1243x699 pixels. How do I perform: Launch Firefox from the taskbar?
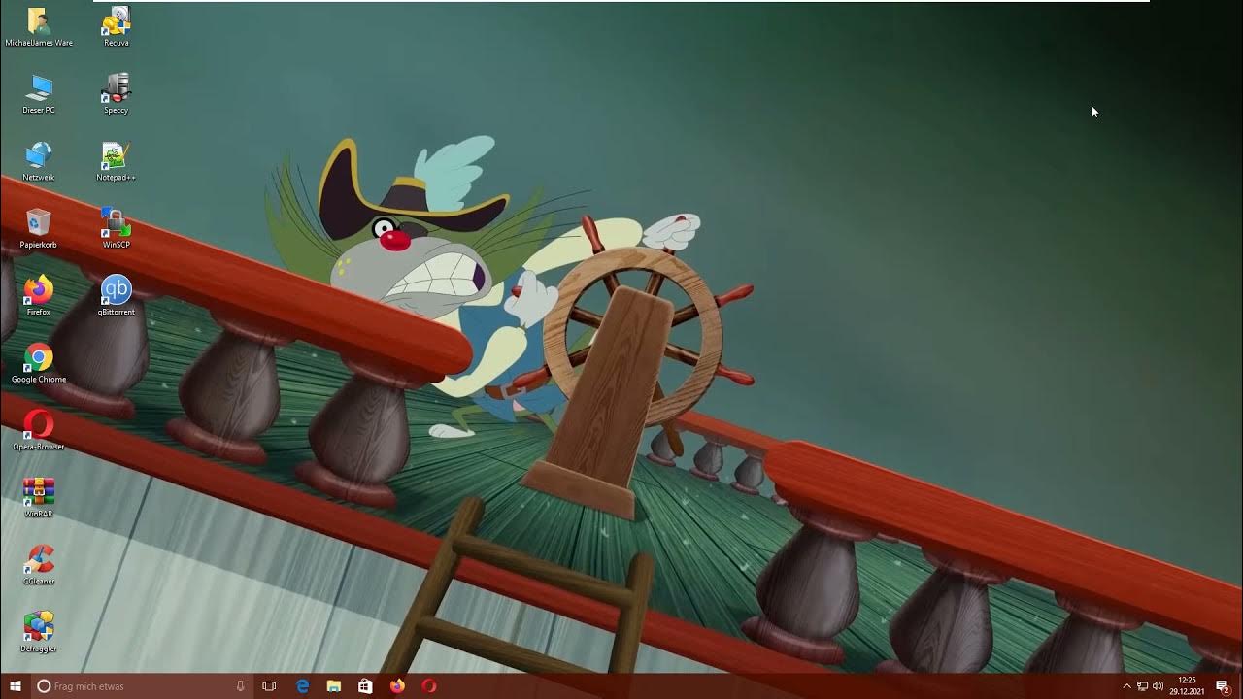(397, 686)
